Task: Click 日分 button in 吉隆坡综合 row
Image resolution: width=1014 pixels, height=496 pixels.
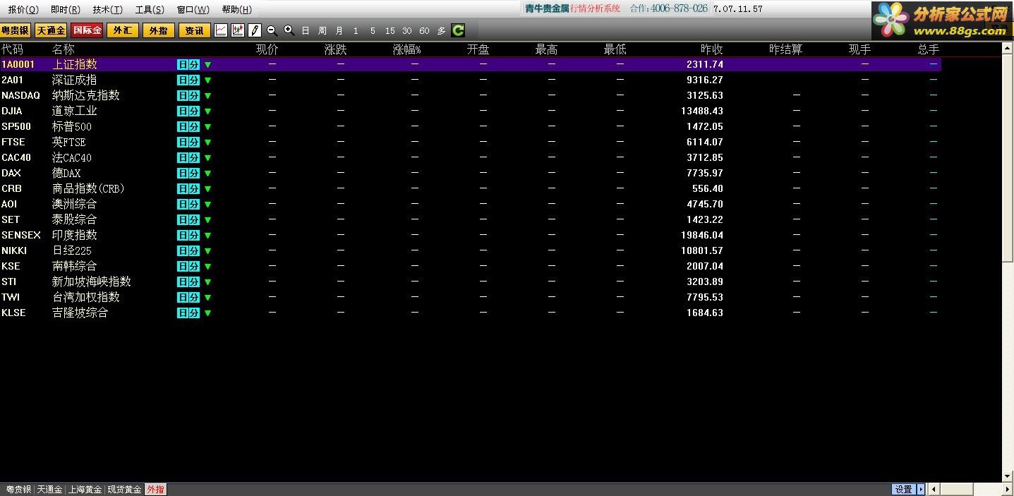Action: point(188,313)
